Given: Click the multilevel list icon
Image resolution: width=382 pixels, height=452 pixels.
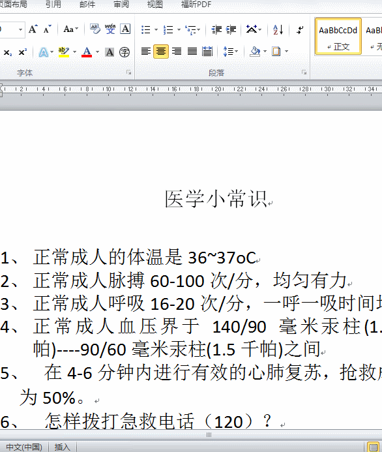Looking at the screenshot, I should pos(190,30).
